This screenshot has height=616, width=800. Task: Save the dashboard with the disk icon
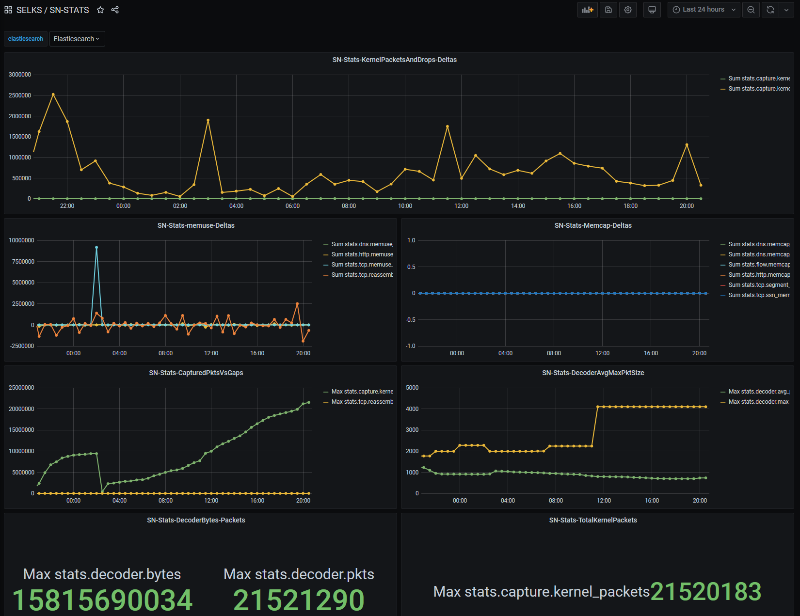pyautogui.click(x=608, y=10)
